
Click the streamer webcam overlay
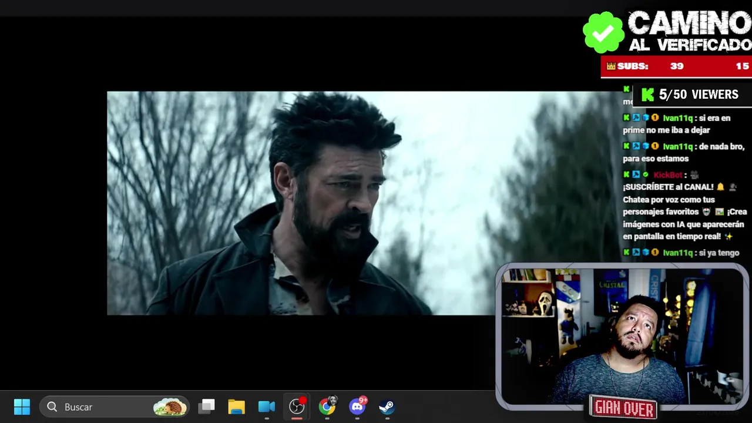[x=622, y=336]
